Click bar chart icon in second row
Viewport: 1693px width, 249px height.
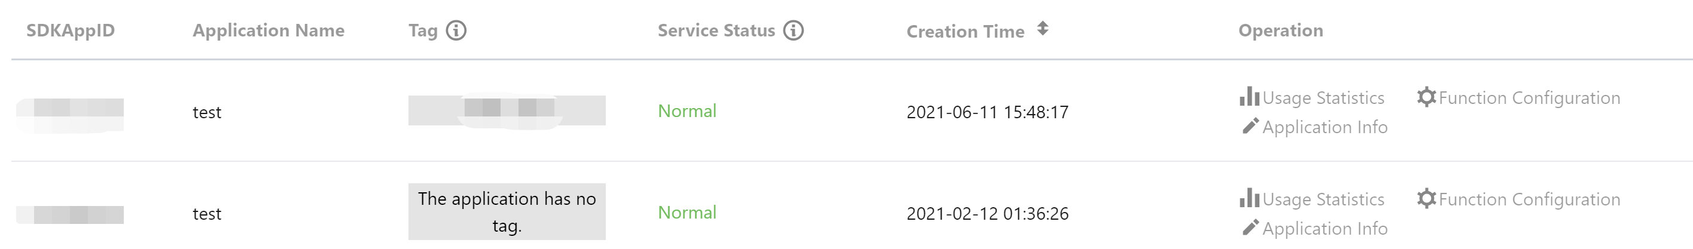(1249, 198)
